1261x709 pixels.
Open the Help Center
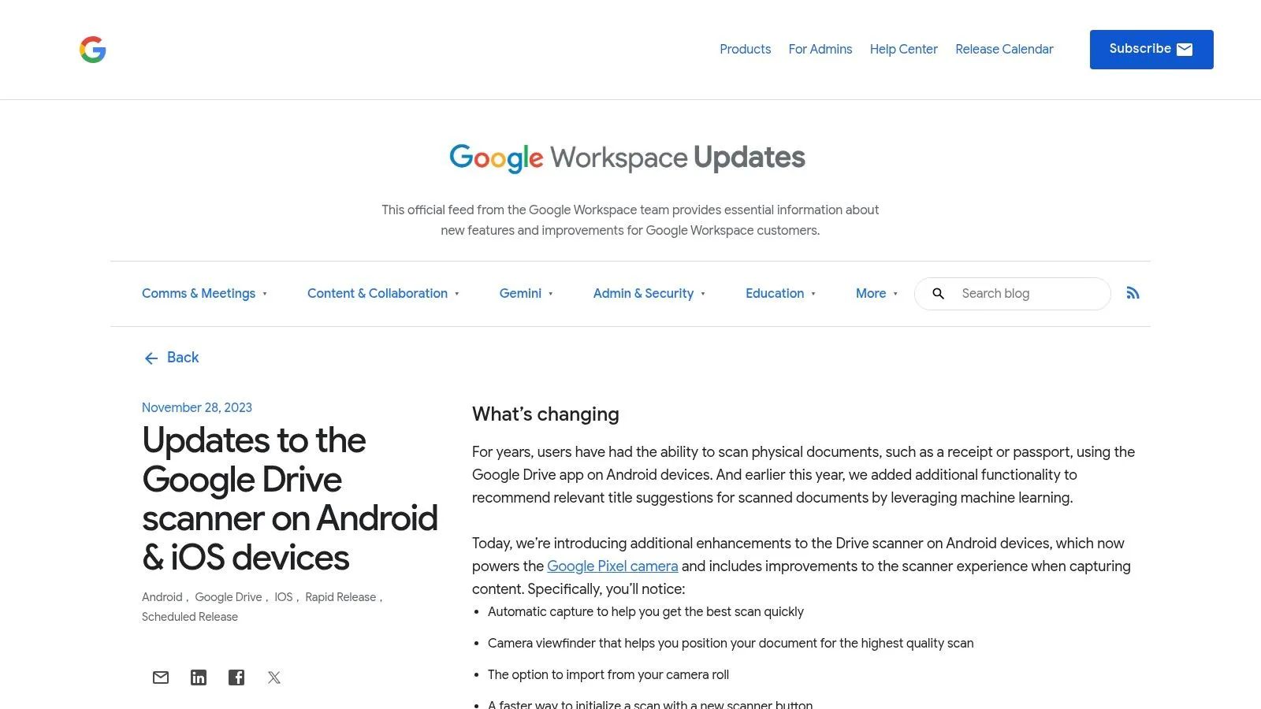(903, 49)
